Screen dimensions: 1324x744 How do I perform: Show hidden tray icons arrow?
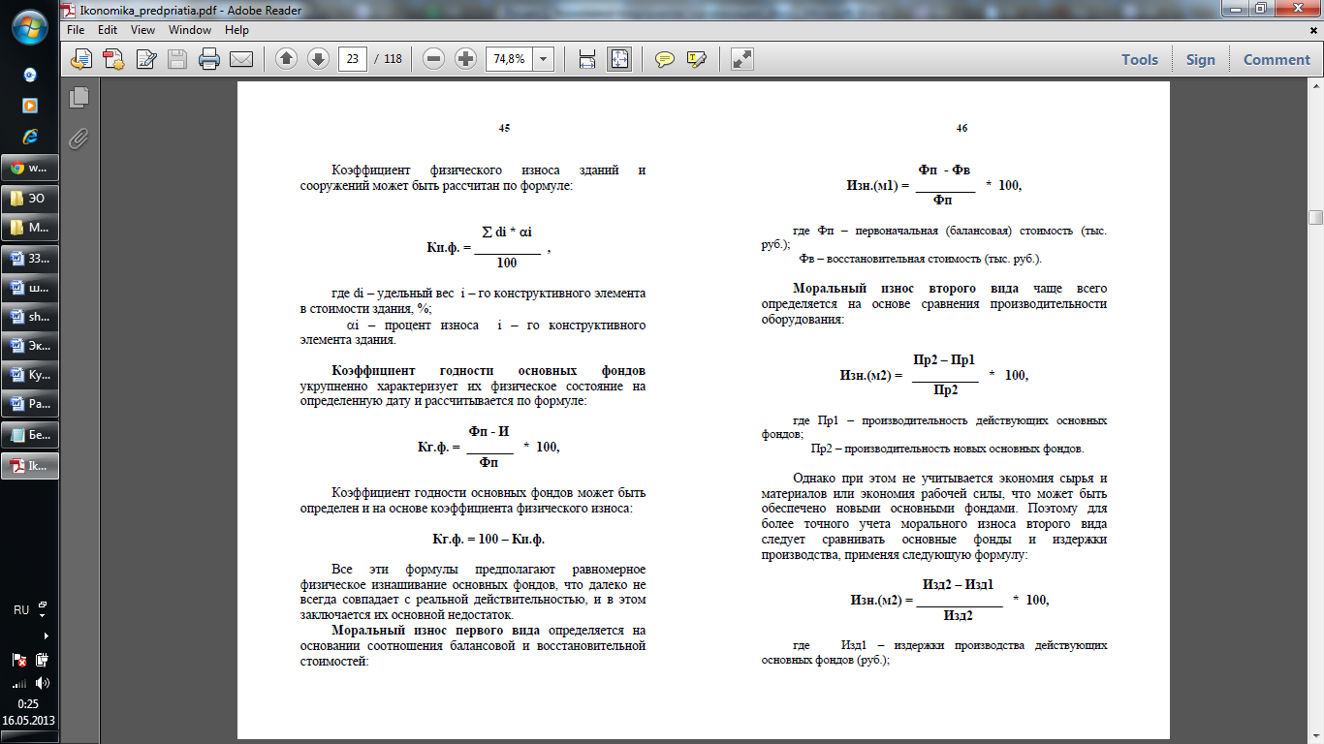45,636
